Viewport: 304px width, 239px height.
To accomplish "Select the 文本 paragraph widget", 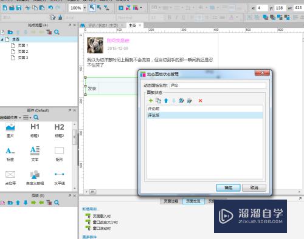I will click(35, 154).
